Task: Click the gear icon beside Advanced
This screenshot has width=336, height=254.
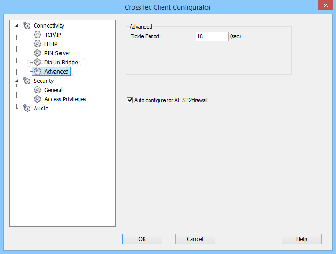Action: coord(37,71)
